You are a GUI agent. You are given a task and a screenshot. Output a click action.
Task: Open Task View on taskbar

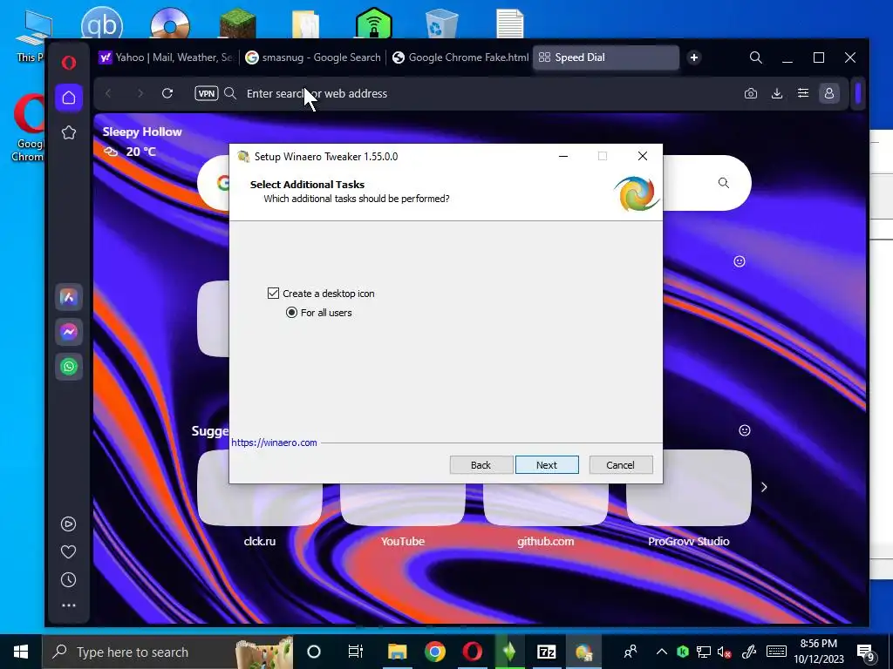356,652
